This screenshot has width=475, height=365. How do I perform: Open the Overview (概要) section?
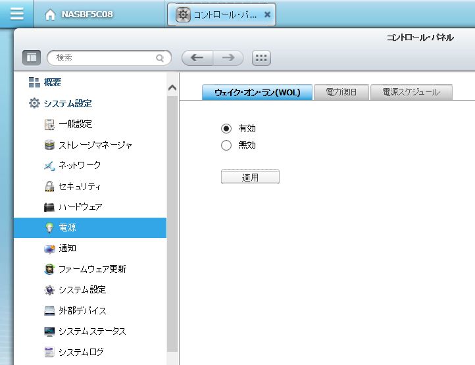(53, 82)
